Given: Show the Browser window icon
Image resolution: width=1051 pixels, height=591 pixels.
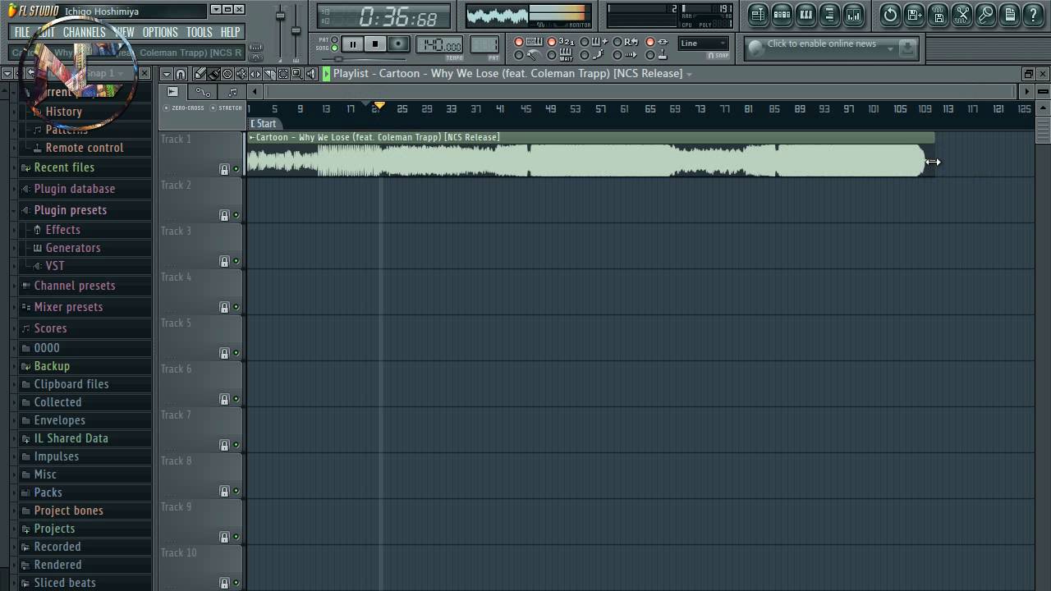Looking at the screenshot, I should 829,14.
